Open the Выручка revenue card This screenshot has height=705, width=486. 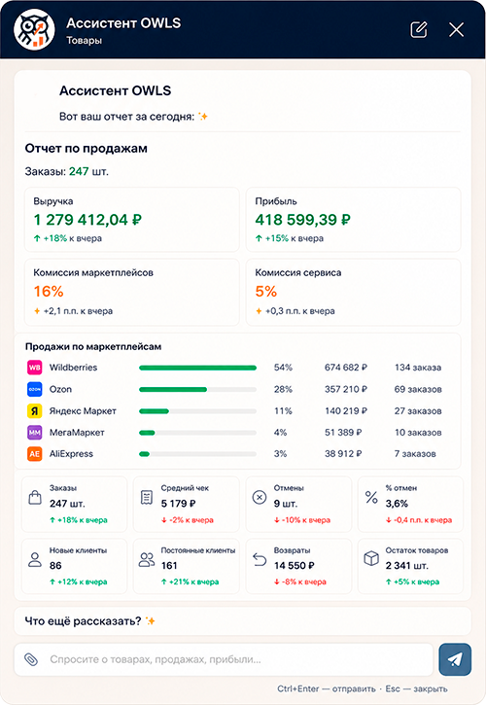pos(132,220)
